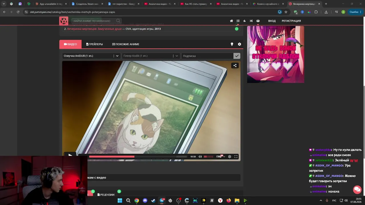Switch to App unavailable in region tab
This screenshot has height=205, width=365.
pyautogui.click(x=51, y=4)
